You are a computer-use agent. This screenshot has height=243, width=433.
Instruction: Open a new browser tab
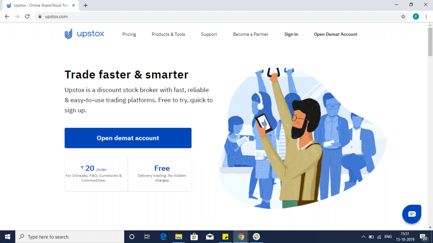pyautogui.click(x=85, y=5)
